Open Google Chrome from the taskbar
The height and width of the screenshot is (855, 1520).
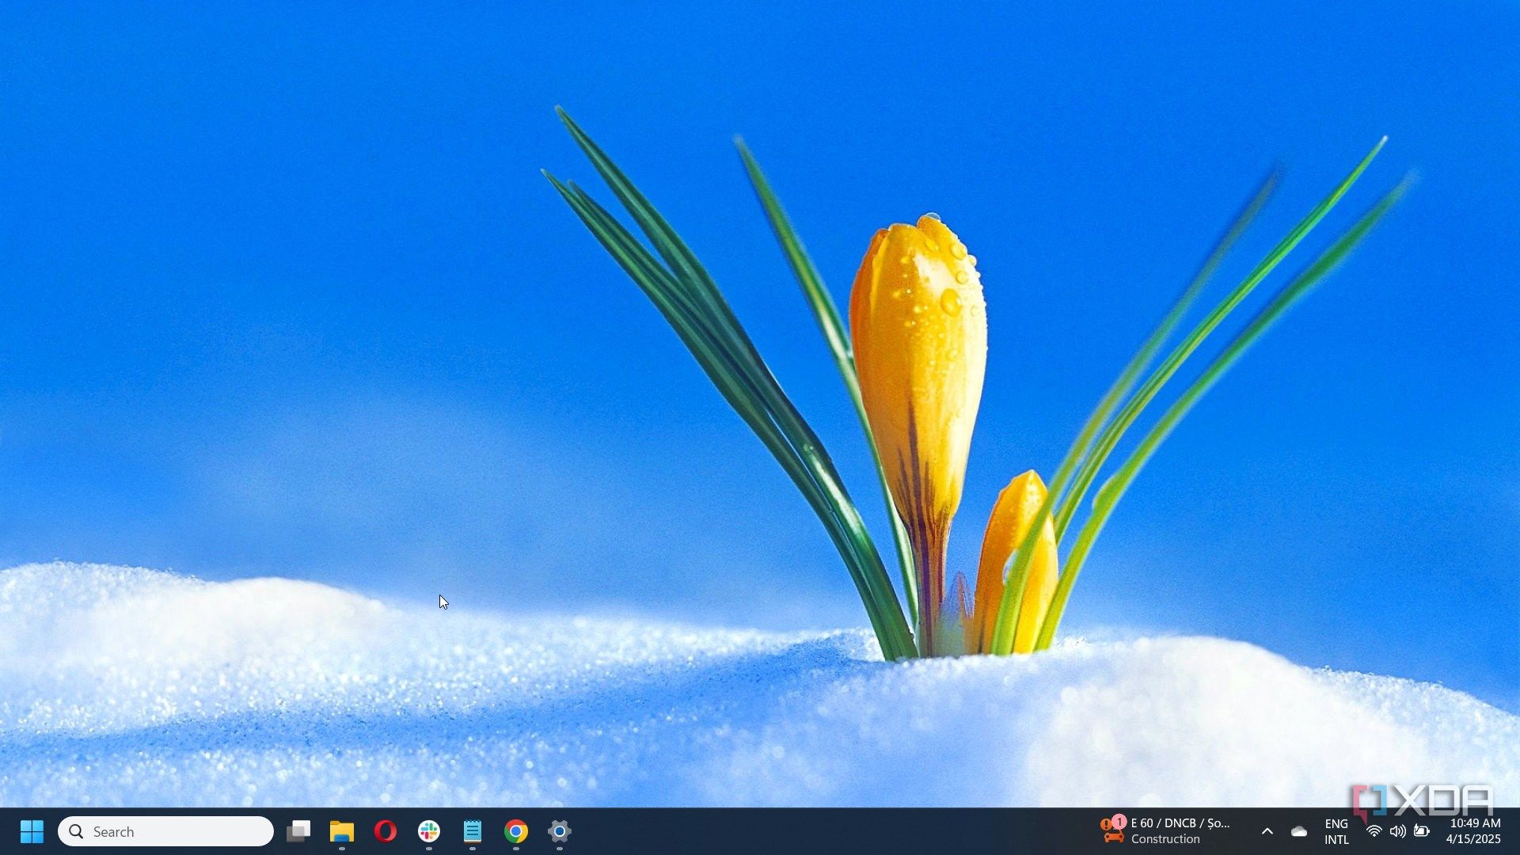click(x=516, y=831)
